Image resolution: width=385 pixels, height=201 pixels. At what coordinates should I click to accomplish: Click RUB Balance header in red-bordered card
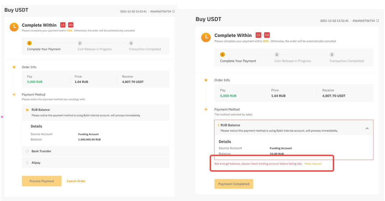[230, 125]
